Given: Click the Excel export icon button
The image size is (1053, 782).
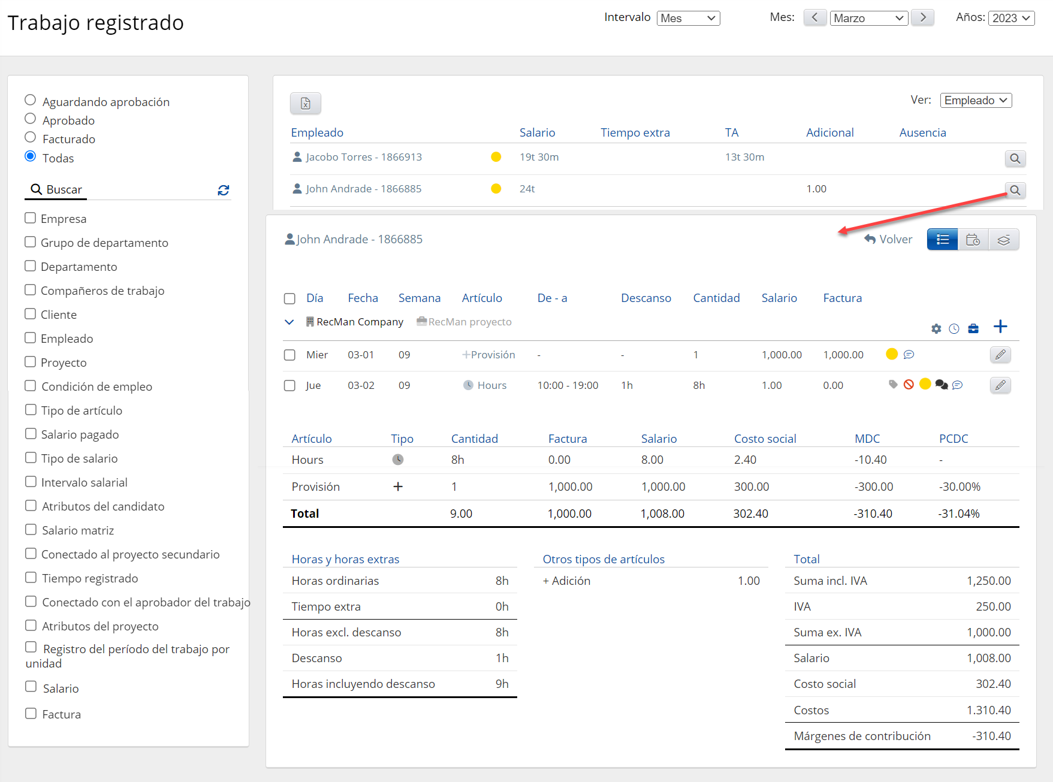Looking at the screenshot, I should click(x=305, y=104).
